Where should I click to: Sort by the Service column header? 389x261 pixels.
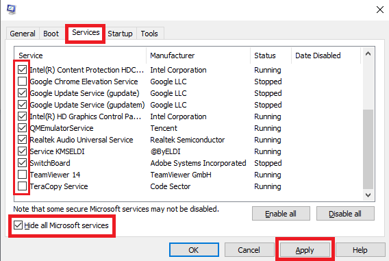point(81,55)
